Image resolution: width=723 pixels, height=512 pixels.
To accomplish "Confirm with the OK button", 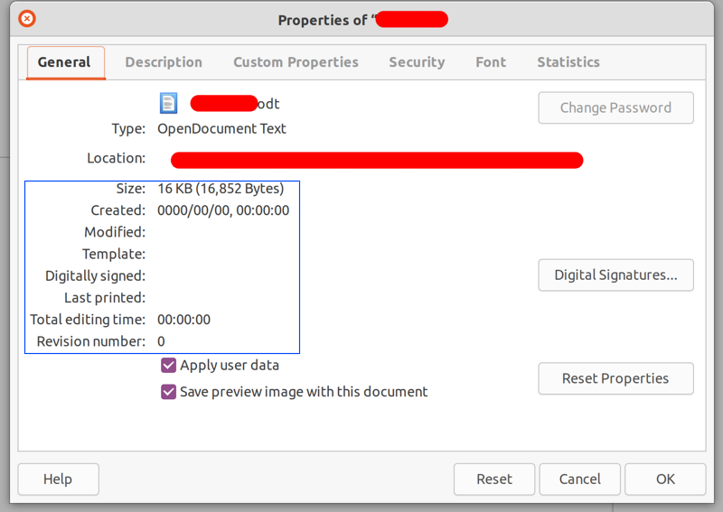I will tap(665, 479).
